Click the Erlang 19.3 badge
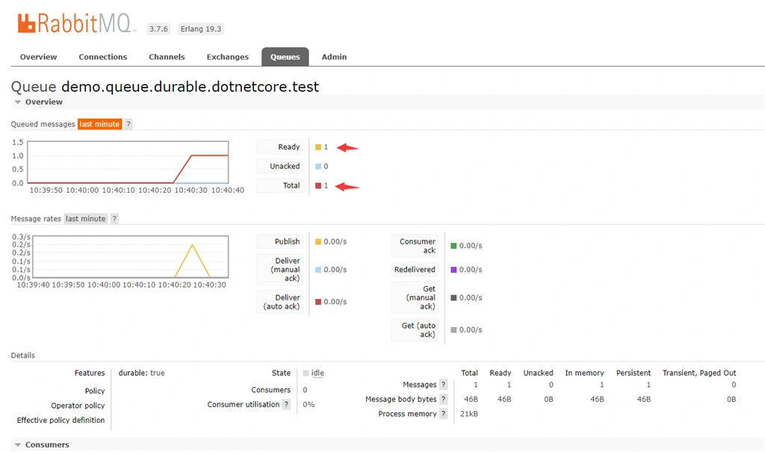The image size is (765, 452). click(201, 29)
